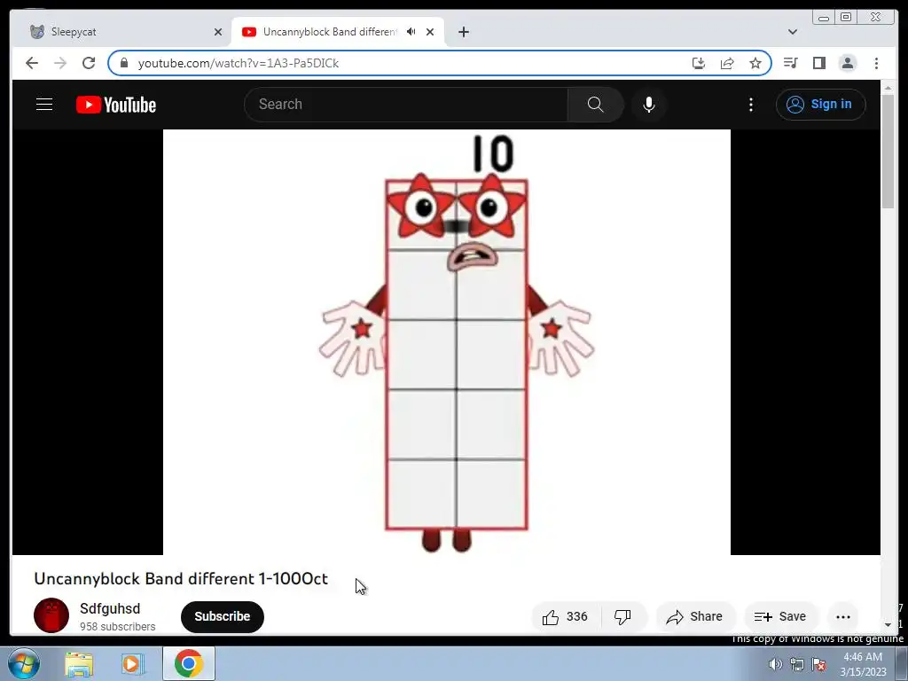Click the address bar URL
Screen dimensions: 908x681
click(x=238, y=63)
